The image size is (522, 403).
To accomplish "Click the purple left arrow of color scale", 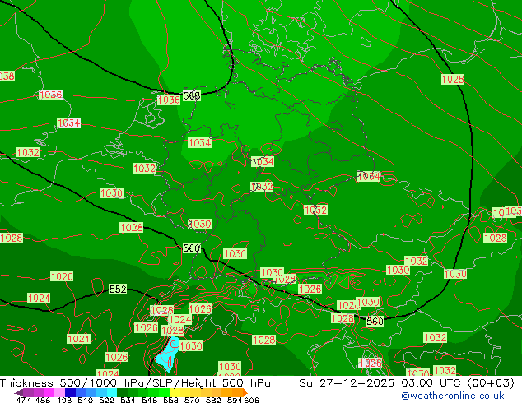I will pyautogui.click(x=19, y=392).
